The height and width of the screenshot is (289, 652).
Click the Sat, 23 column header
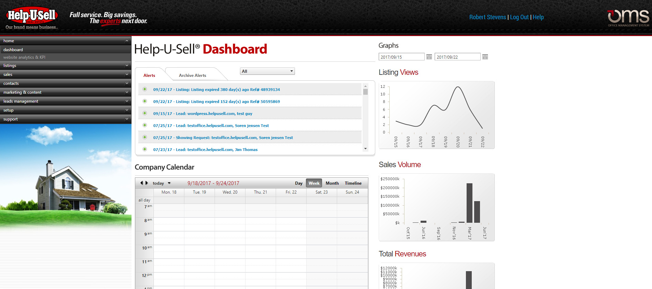pos(322,192)
